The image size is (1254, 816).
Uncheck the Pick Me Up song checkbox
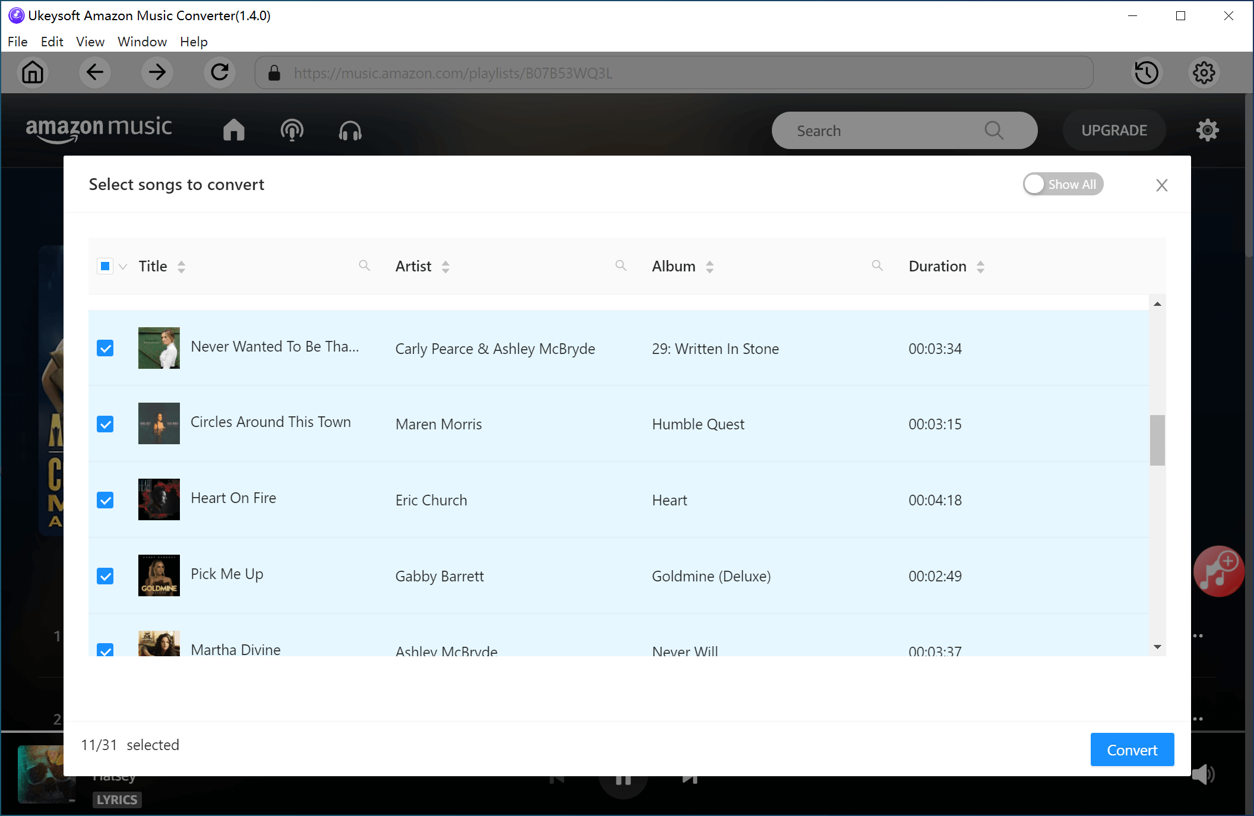105,575
